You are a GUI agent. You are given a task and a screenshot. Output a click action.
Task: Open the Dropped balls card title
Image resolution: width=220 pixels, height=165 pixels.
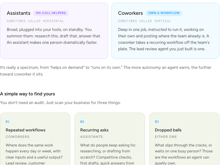click(x=168, y=130)
